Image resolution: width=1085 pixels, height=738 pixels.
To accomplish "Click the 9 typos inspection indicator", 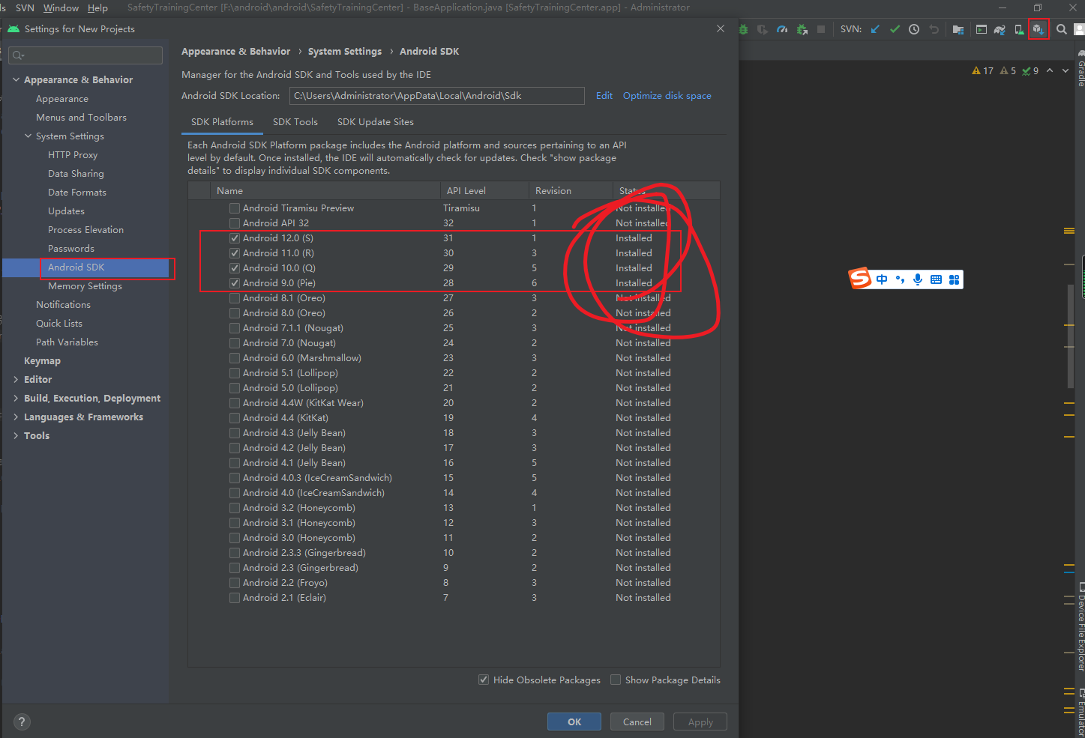I will coord(1030,70).
